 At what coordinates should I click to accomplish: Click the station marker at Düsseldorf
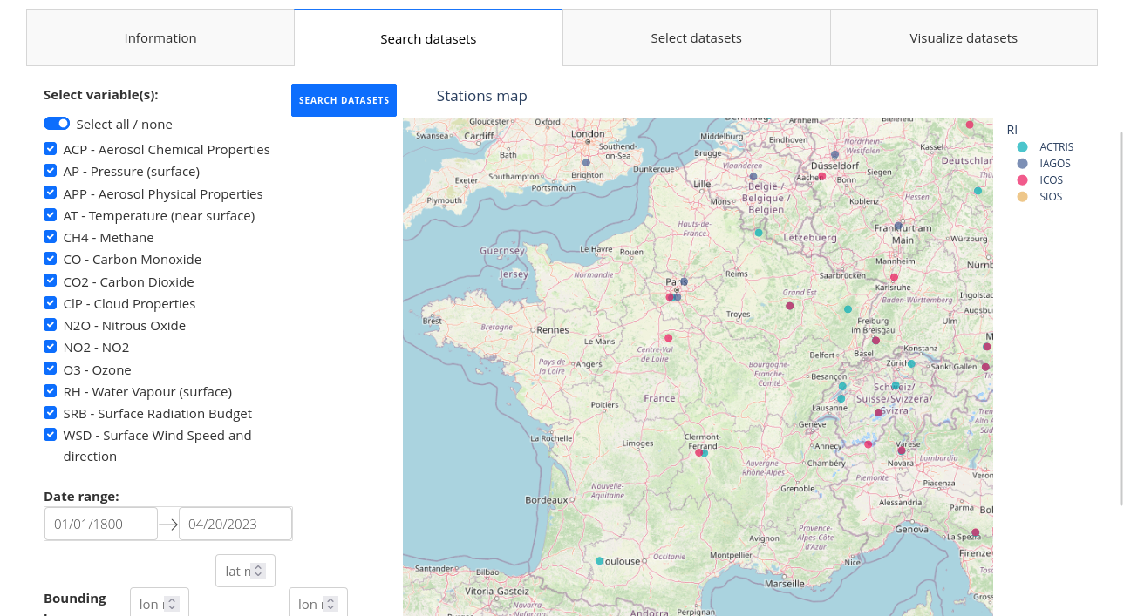(x=834, y=155)
